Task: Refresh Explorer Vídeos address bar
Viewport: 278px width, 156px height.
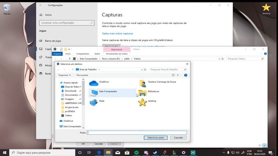Action: click(x=223, y=59)
